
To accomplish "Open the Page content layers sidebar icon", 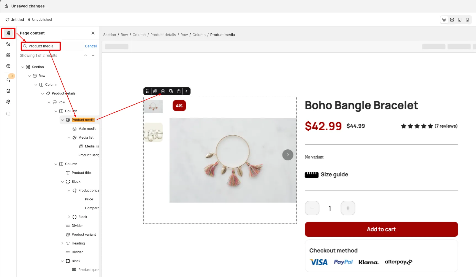I will point(8,33).
